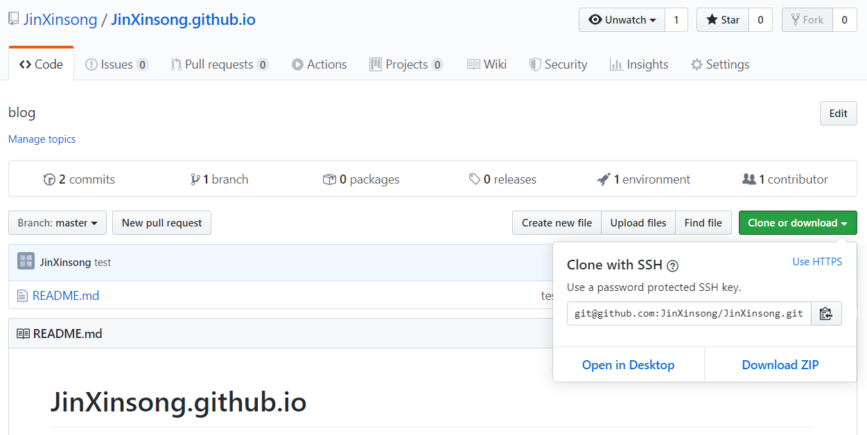Click JinXinsong's avatar in the commit row
The width and height of the screenshot is (867, 435).
(26, 261)
